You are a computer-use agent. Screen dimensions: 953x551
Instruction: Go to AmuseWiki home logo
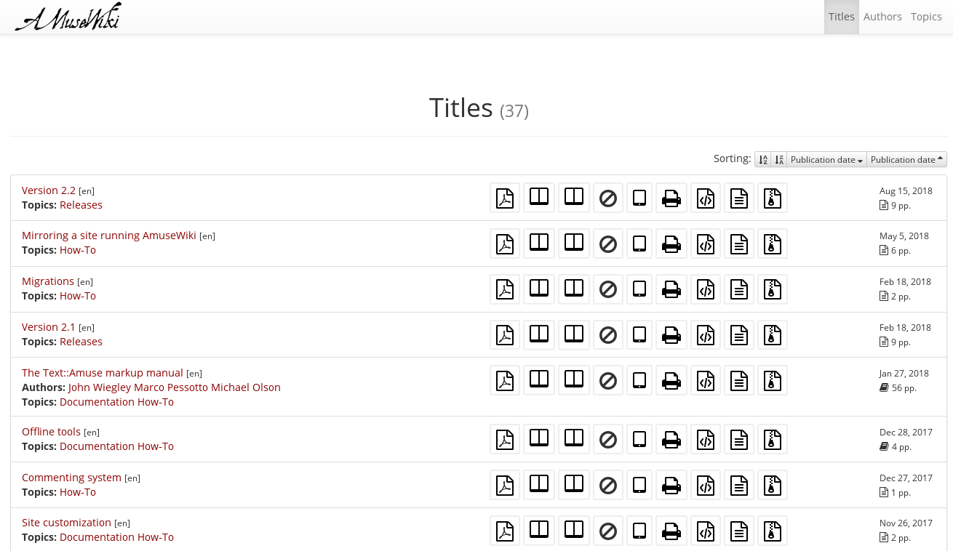[x=68, y=17]
